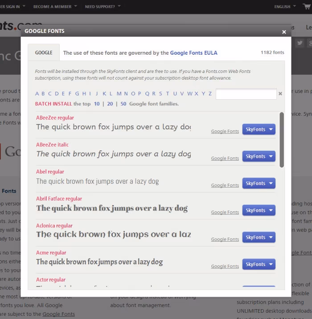
Task: Click the Twitter icon behind the dialog
Action: pyautogui.click(x=300, y=43)
